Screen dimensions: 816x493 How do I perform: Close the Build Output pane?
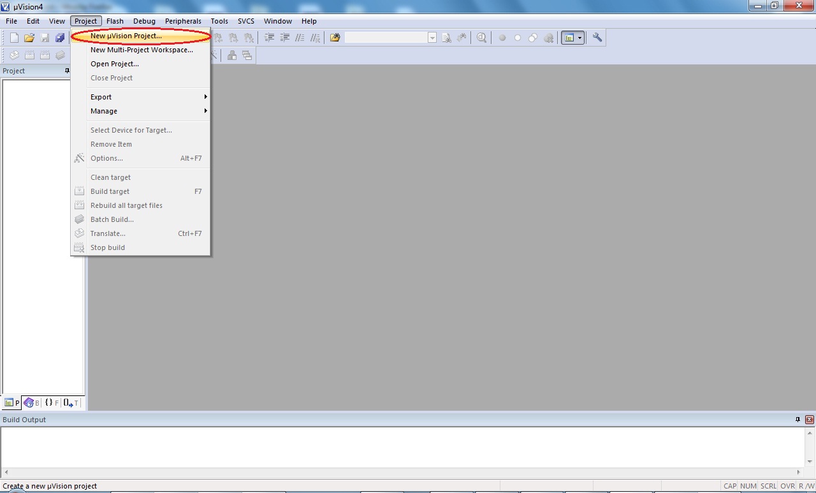point(810,420)
